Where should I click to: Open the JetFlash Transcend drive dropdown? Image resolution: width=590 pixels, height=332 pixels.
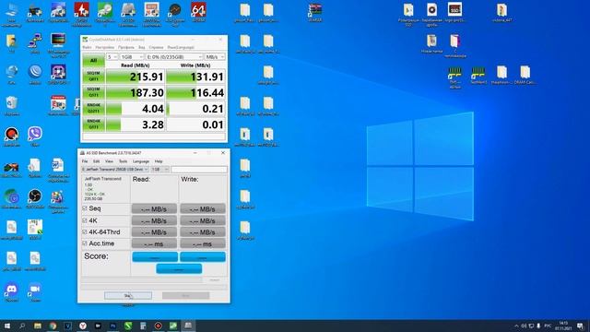115,170
